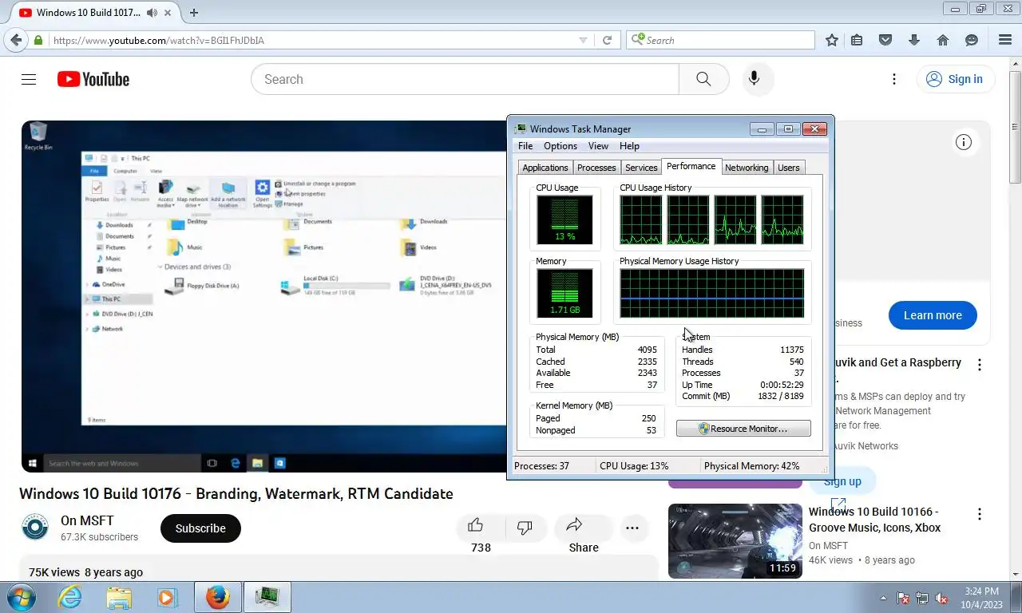Show hidden system tray icons arrow
The image size is (1022, 613).
883,598
